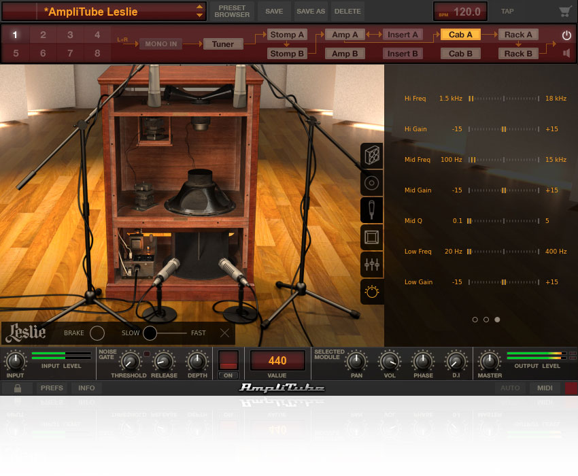Open the speaker selection panel
The image size is (578, 476).
372,182
